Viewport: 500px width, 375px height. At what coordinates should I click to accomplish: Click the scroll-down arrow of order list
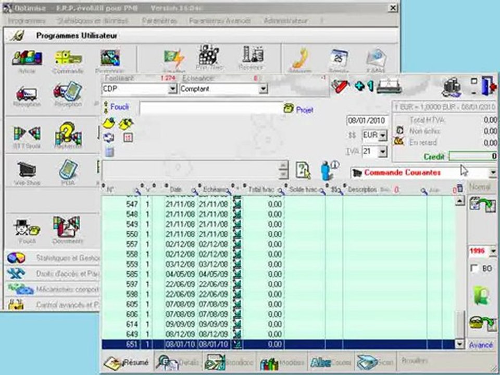[x=459, y=344]
